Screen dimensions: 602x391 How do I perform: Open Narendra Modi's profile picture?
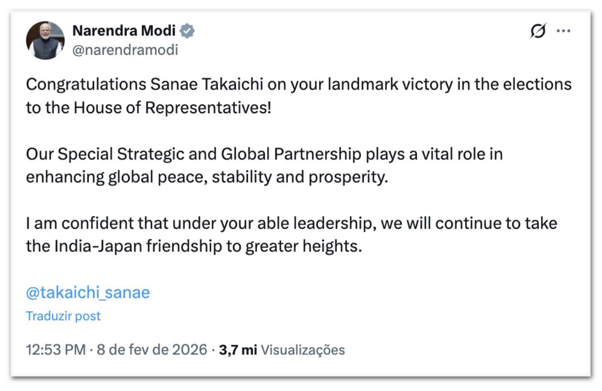point(45,40)
